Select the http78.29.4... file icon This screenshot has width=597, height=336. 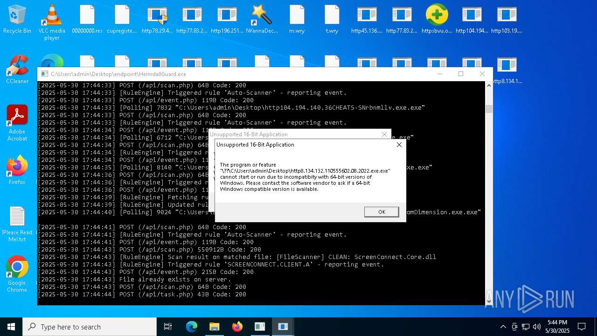pos(157,20)
